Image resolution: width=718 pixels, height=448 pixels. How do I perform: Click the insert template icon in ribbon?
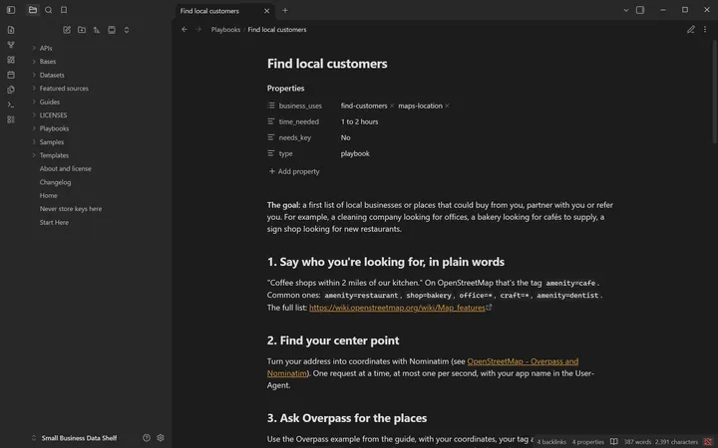coord(11,90)
